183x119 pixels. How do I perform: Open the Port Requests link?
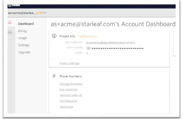(x=68, y=101)
